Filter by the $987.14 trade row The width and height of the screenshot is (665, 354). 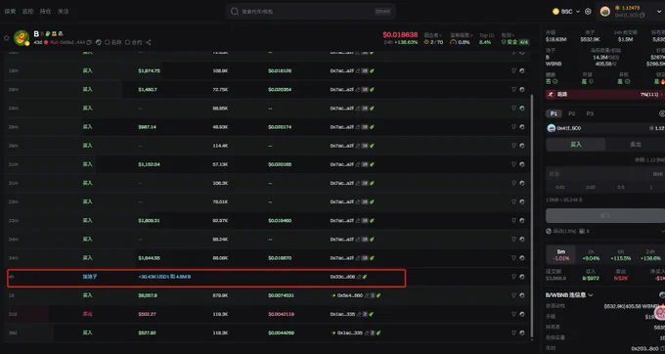(513, 127)
